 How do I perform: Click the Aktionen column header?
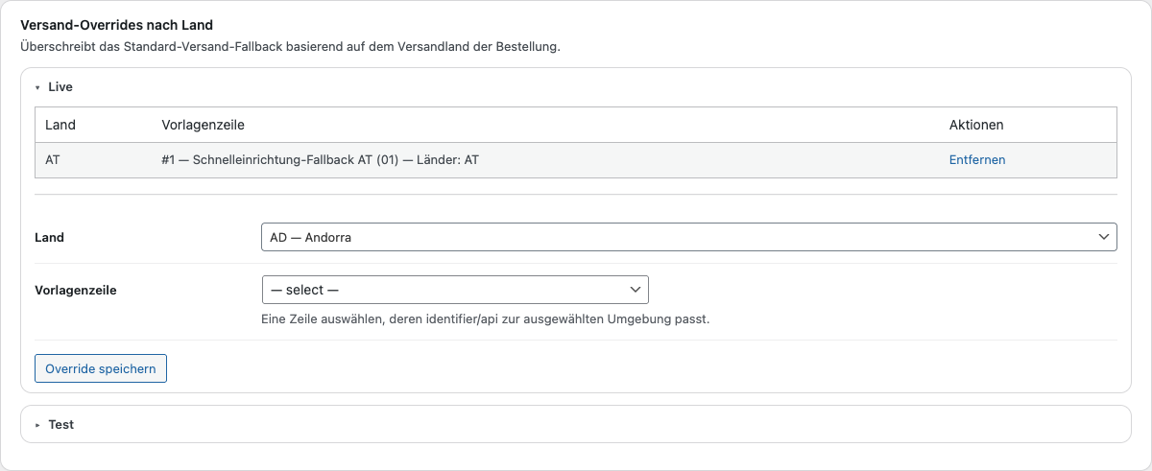tap(976, 125)
